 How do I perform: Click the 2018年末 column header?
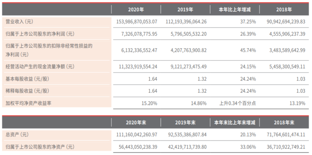pos(284,123)
